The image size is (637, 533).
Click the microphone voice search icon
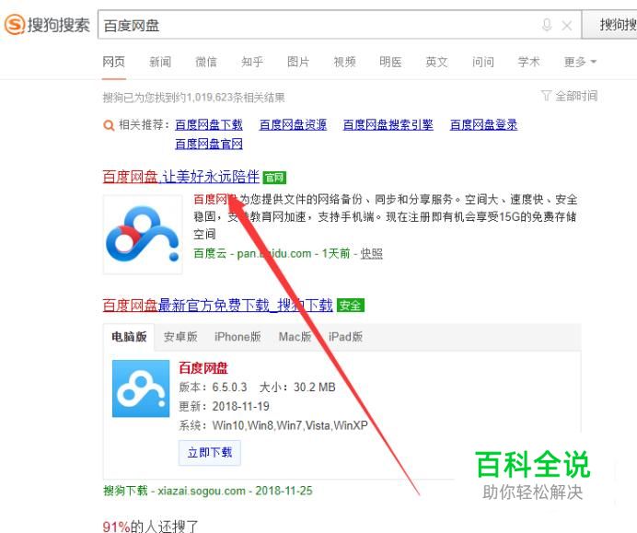tap(547, 25)
